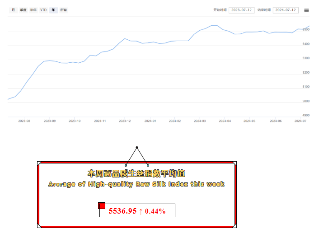Open start date field 2023-07-12
The image size is (319, 233).
241,10
